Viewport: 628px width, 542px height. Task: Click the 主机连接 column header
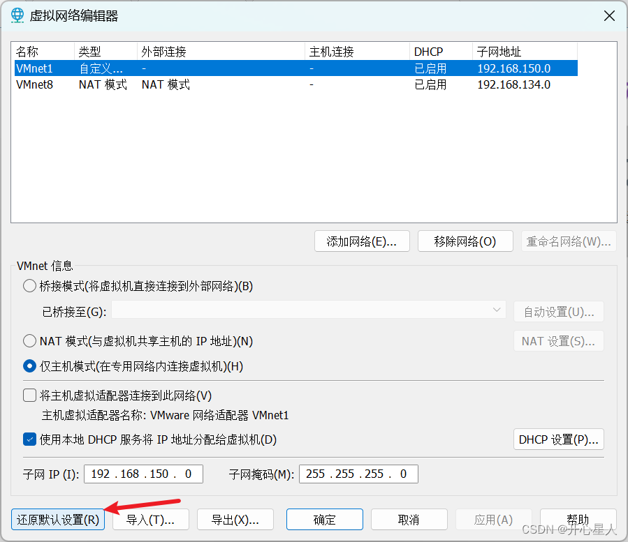[357, 52]
